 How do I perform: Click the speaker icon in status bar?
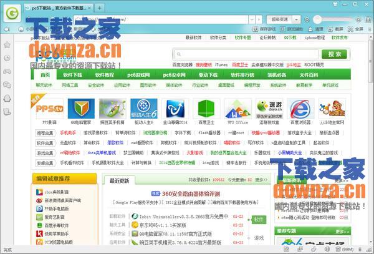pos(327,249)
